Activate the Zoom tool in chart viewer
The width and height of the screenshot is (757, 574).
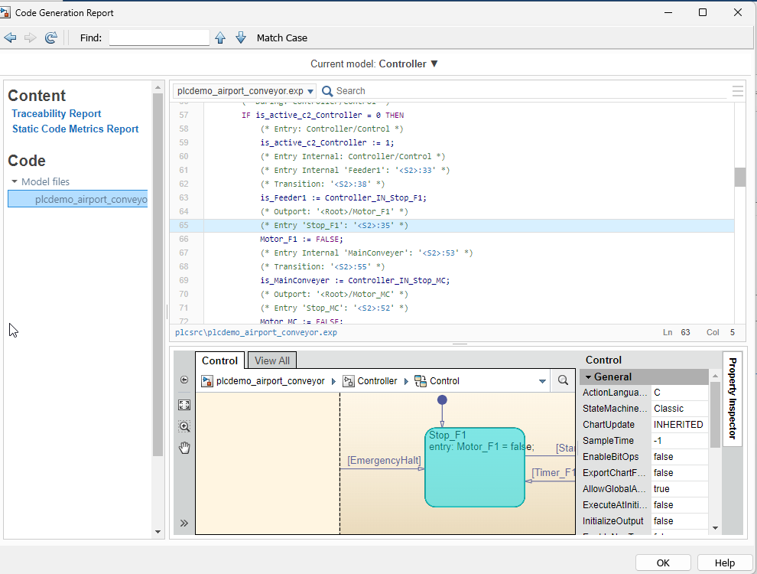[x=184, y=426]
